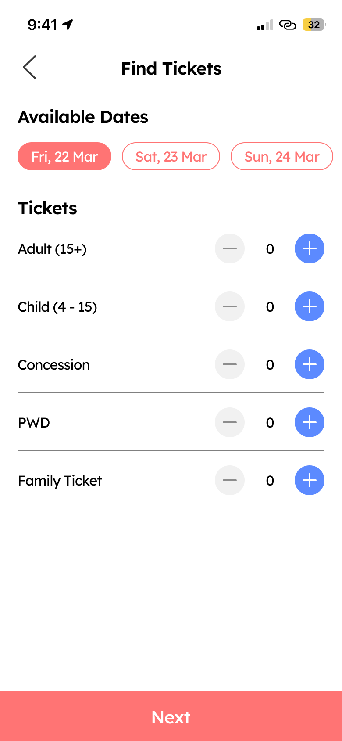Tap the Next button
This screenshot has height=741, width=342.
pyautogui.click(x=171, y=717)
